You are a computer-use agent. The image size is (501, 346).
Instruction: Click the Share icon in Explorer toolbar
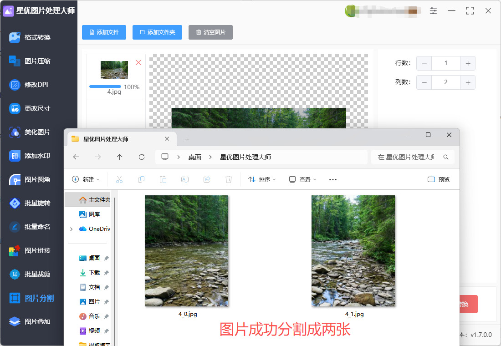click(207, 179)
